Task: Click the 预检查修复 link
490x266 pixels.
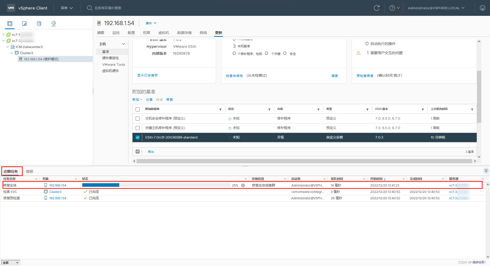Action: tap(365, 76)
